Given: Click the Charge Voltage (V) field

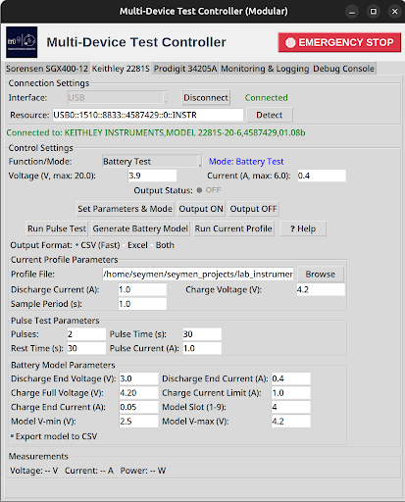Looking at the screenshot, I should [321, 289].
